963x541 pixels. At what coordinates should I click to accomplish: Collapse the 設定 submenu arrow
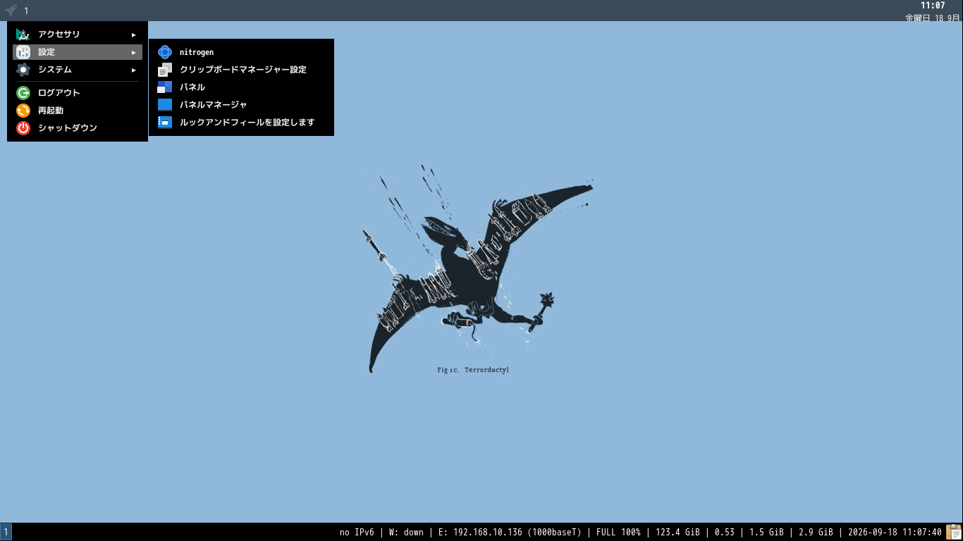pos(134,52)
